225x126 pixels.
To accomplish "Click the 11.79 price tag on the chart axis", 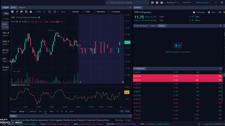I will pos(127,42).
